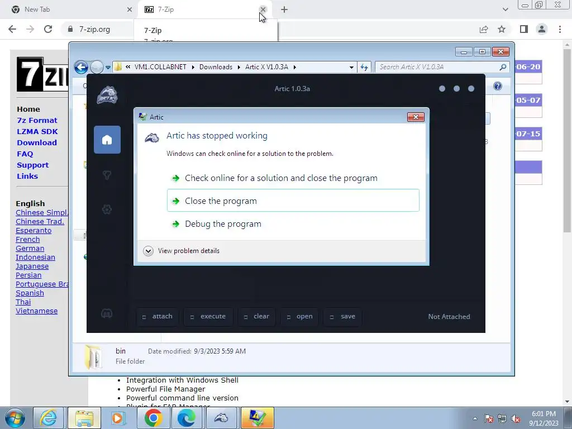Show hidden system tray icons
Viewport: 572px width, 429px height.
point(475,419)
